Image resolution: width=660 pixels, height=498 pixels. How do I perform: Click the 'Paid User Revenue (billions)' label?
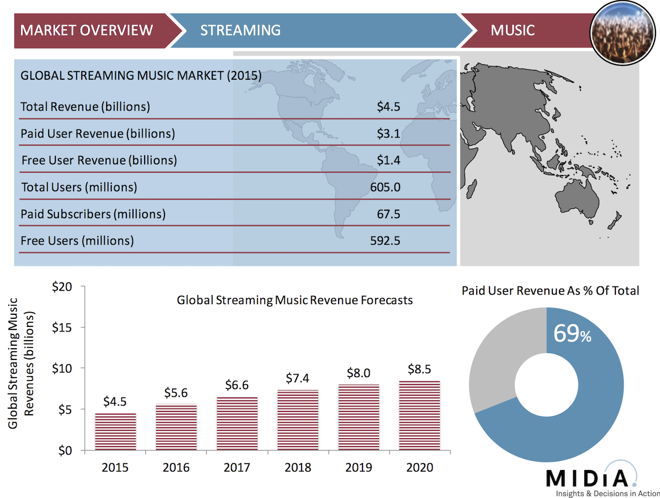[x=97, y=134]
